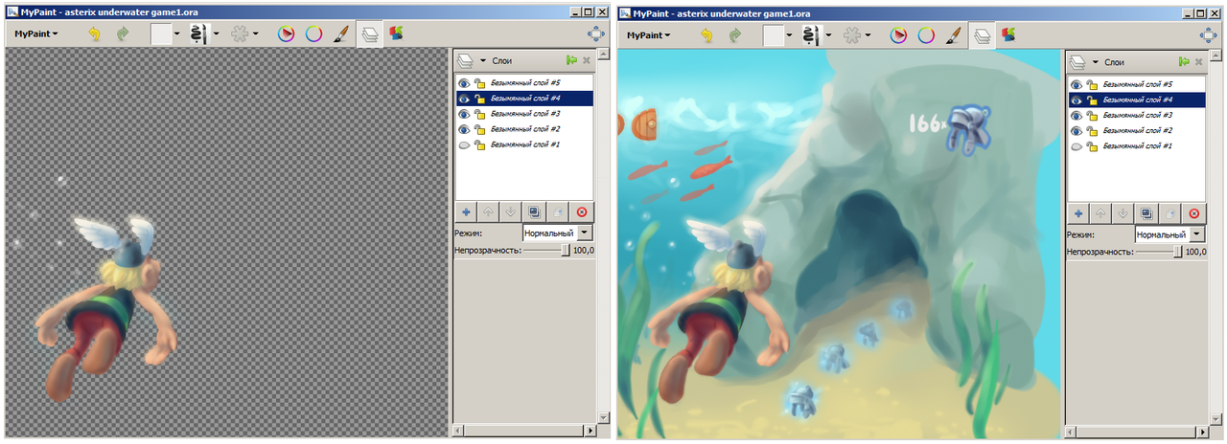Viewport: 1227px width, 444px height.
Task: Open the Слои panel header dropdown in right window
Action: 1096,60
